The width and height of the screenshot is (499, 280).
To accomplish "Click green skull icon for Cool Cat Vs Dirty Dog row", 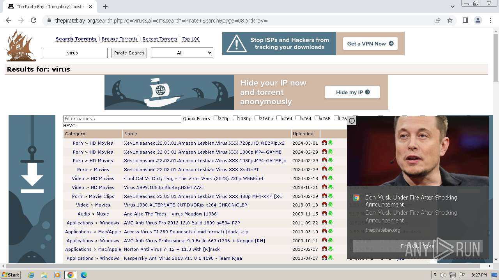I will 330,178.
